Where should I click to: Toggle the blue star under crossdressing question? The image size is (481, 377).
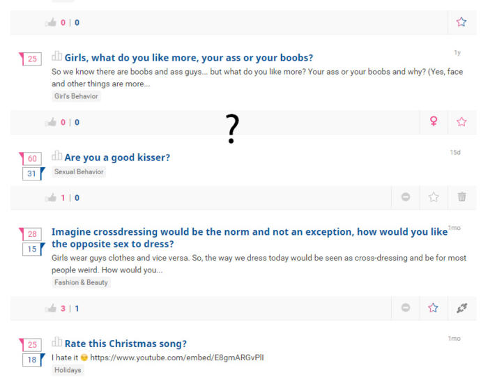click(x=433, y=308)
